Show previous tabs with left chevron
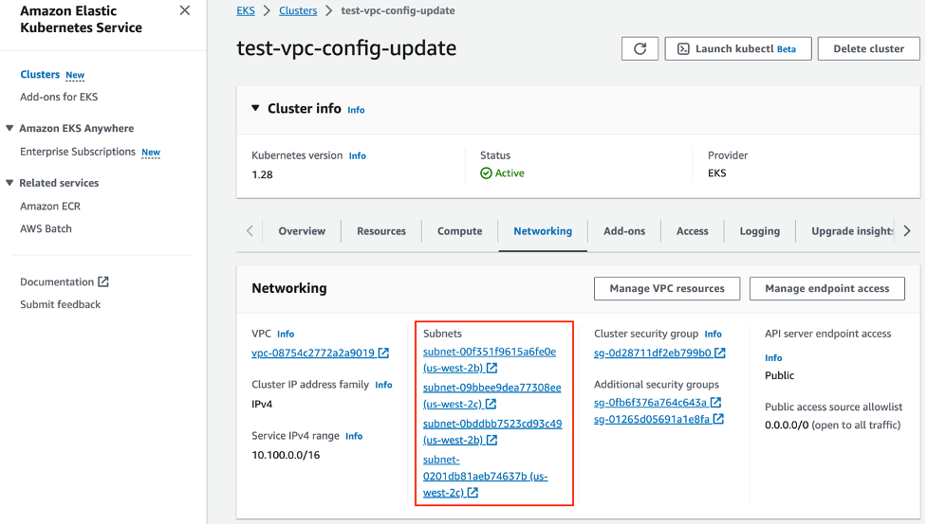927x525 pixels. (x=250, y=231)
